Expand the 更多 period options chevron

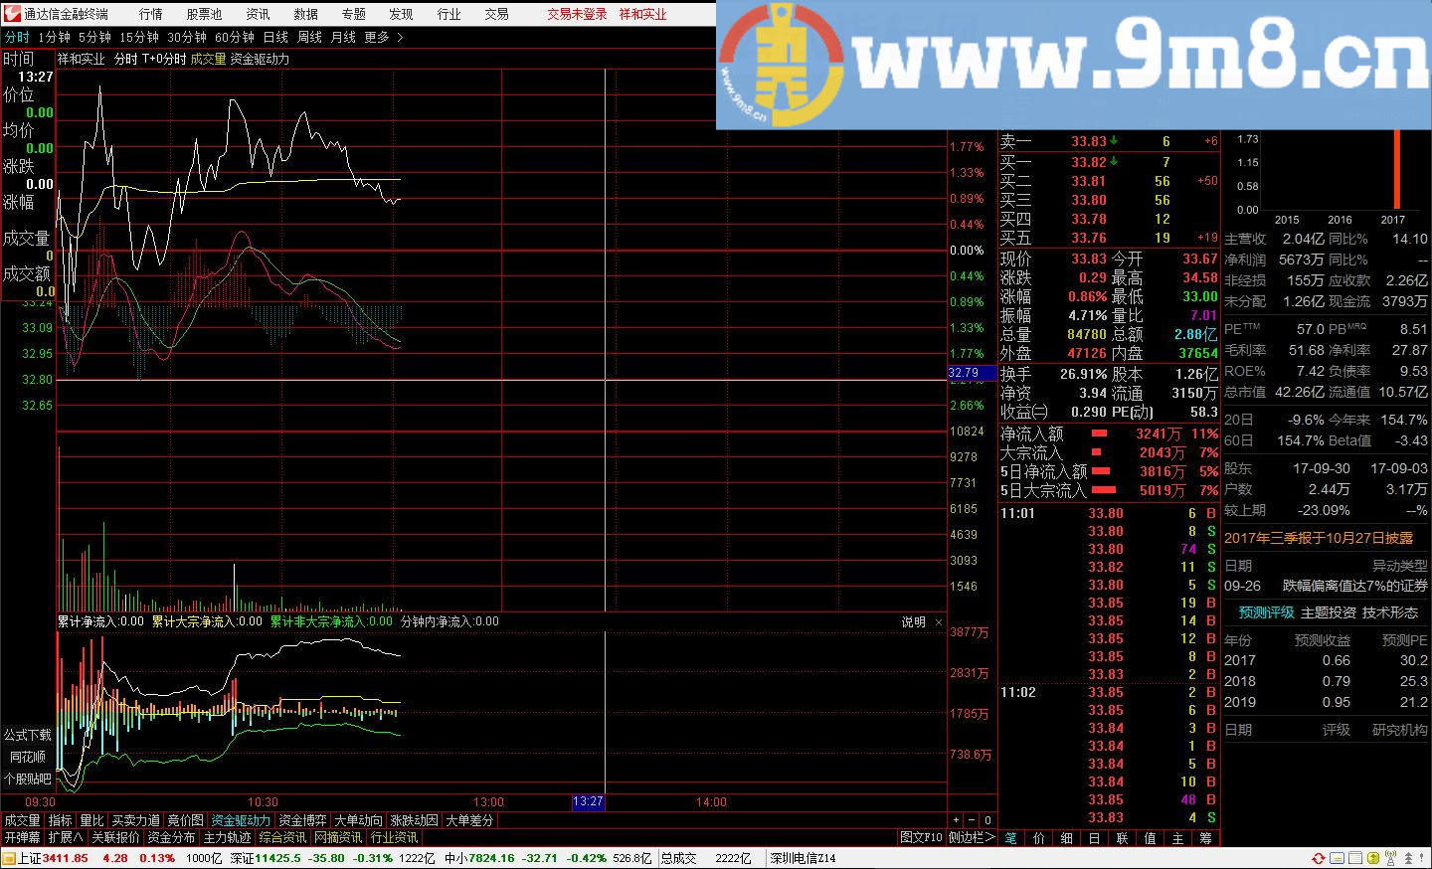pyautogui.click(x=400, y=37)
